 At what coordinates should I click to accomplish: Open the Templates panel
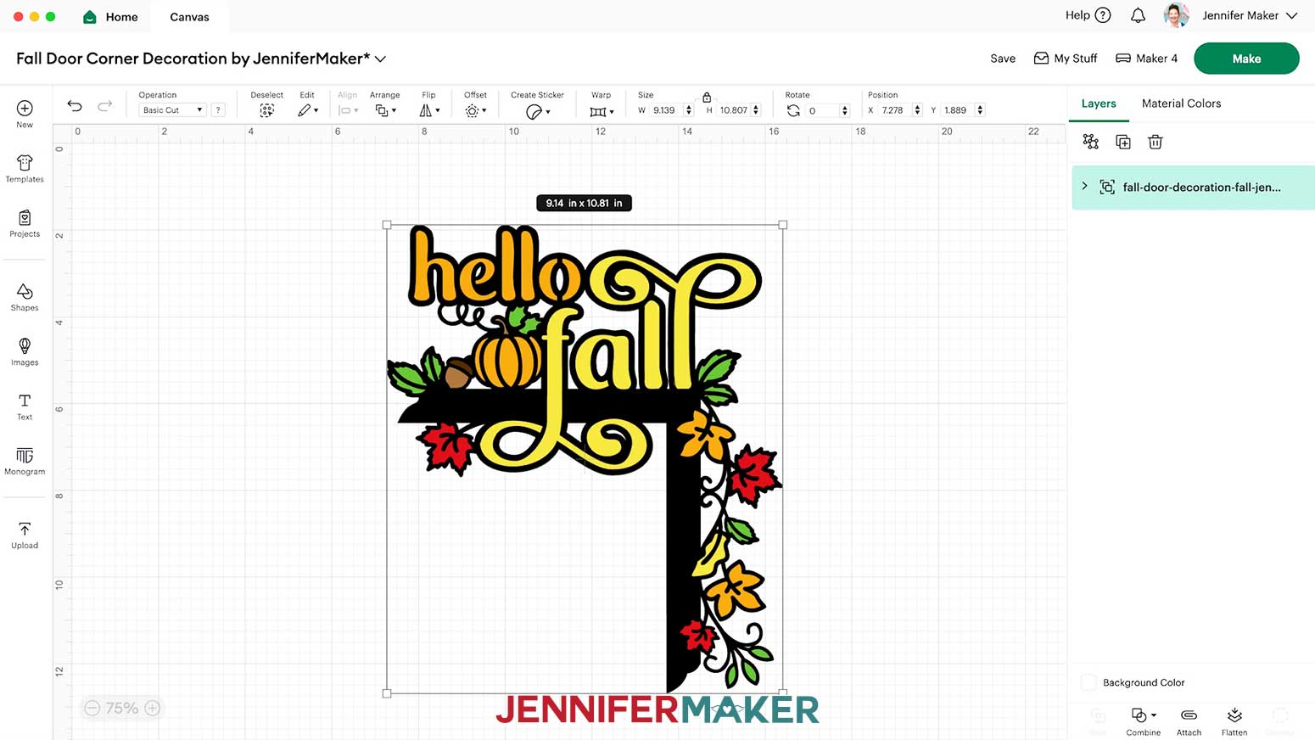[25, 168]
